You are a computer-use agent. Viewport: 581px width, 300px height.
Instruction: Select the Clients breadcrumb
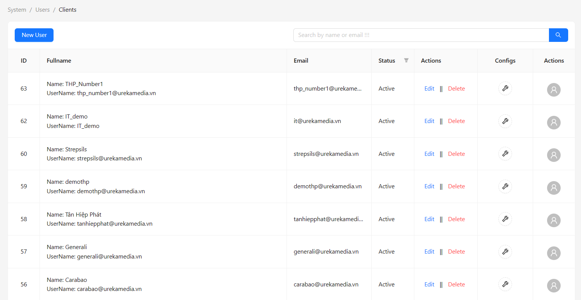pos(67,10)
